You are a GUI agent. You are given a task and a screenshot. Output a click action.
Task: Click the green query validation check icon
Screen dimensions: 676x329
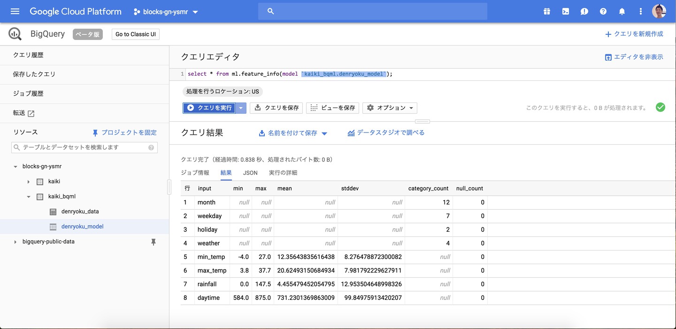[x=661, y=107]
